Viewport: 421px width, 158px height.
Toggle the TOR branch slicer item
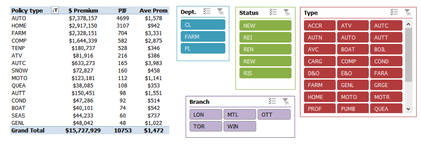pos(206,127)
